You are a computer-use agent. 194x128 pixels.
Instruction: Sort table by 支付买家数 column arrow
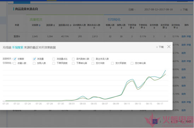tap(166, 28)
